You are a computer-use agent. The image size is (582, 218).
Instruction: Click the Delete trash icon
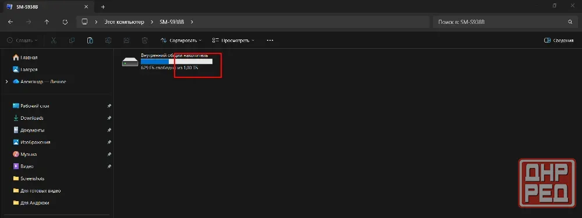145,41
